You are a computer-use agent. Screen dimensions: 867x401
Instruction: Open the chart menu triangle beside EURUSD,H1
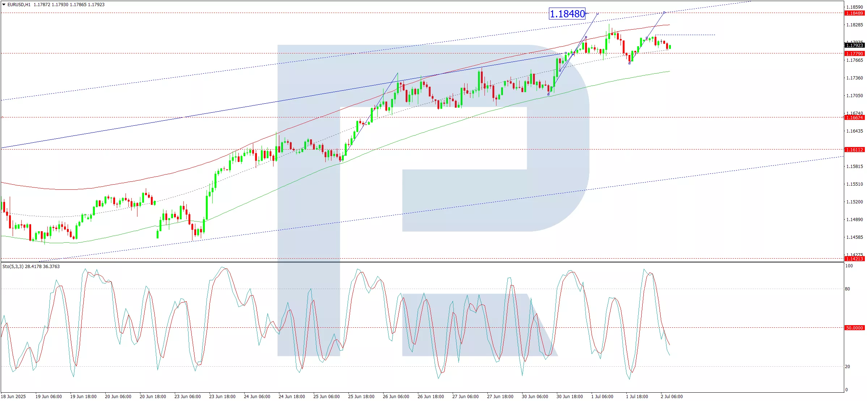pyautogui.click(x=4, y=5)
